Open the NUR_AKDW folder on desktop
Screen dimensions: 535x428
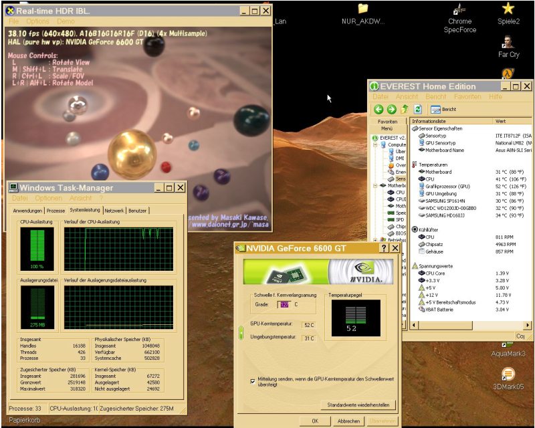[x=363, y=14]
